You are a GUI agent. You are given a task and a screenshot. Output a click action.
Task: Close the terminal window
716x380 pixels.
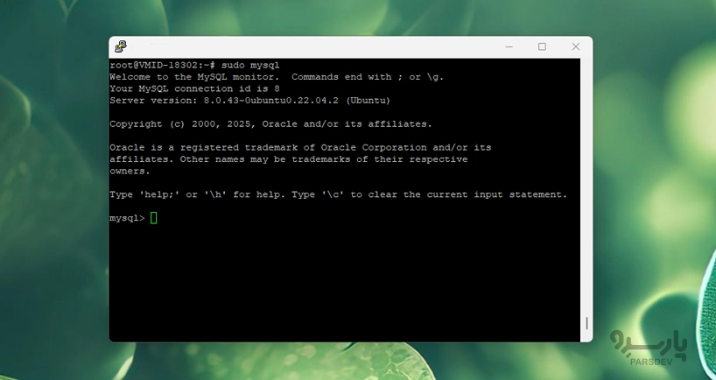click(x=575, y=46)
